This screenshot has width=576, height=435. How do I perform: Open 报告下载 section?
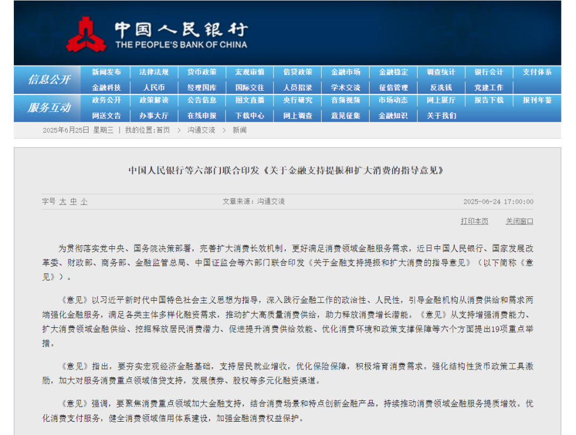[489, 100]
